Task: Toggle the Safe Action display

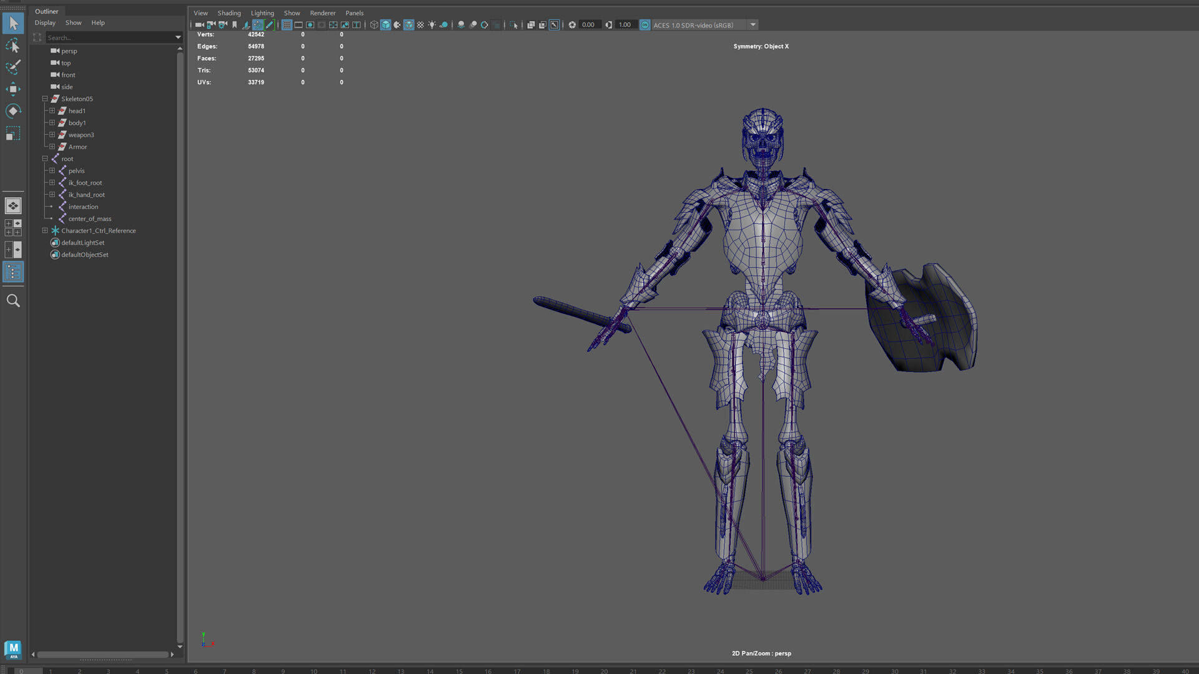Action: tap(345, 25)
